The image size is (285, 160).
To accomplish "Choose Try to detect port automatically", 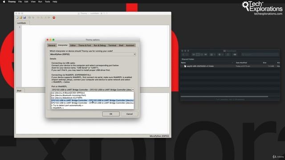I will [93, 105].
